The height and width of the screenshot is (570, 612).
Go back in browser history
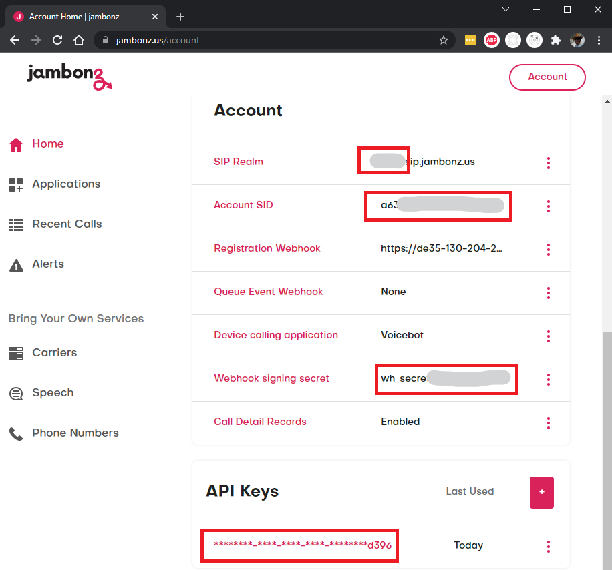[x=15, y=40]
